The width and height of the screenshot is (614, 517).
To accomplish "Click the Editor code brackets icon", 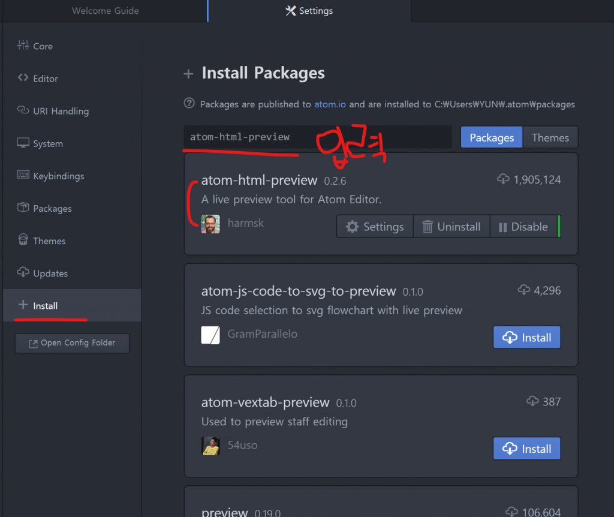I will 23,77.
